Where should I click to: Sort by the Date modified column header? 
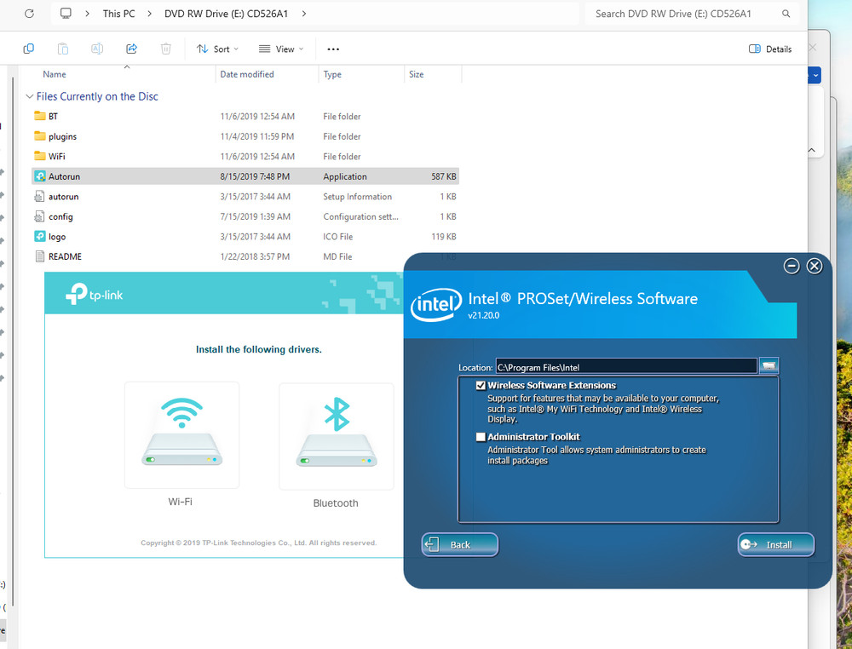click(x=247, y=74)
